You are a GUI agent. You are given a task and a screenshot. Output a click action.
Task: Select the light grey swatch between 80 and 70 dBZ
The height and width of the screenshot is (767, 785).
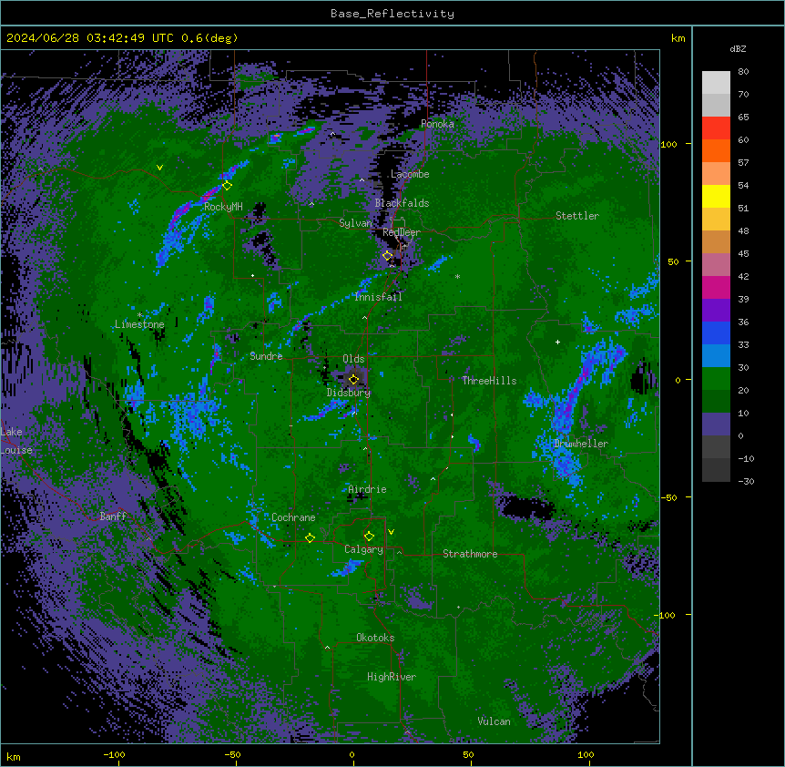pyautogui.click(x=716, y=83)
